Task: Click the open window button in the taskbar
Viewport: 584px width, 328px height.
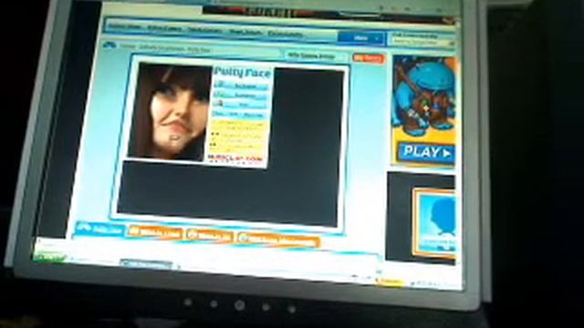Action: (147, 264)
